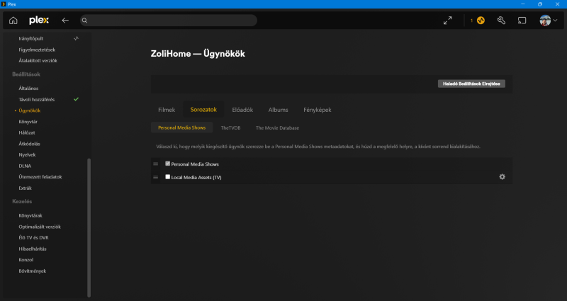
Task: Click the sidebar vertical scrollbar
Action: tap(89, 227)
